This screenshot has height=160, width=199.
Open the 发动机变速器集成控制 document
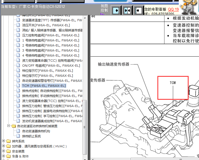click(x=52, y=121)
